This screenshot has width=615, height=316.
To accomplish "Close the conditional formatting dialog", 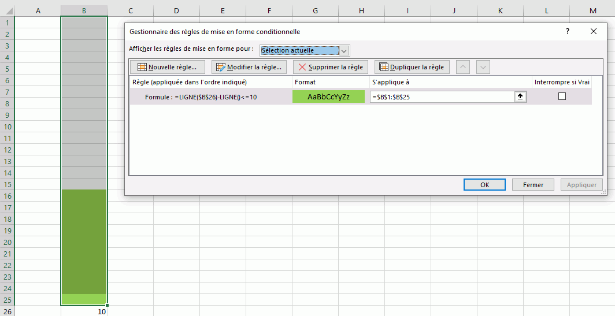I will pyautogui.click(x=594, y=32).
